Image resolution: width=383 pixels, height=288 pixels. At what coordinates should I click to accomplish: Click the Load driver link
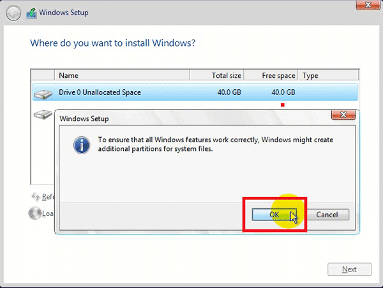49,214
